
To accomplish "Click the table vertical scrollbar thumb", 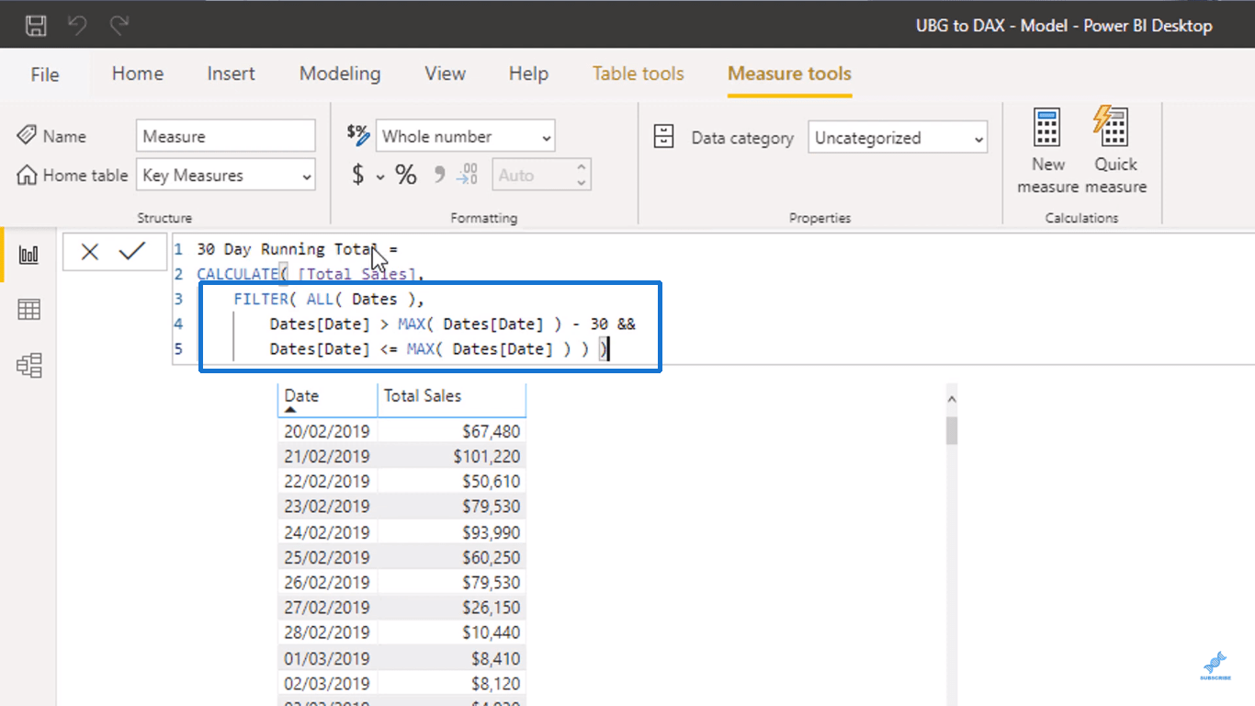I will (951, 430).
